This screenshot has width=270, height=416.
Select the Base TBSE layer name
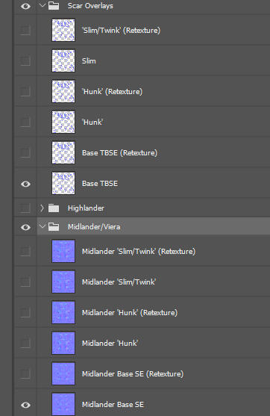tap(100, 183)
